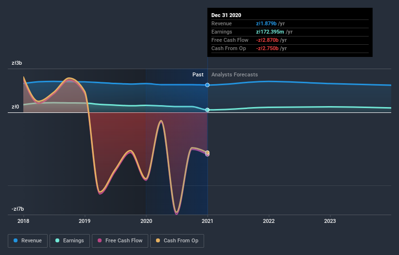The image size is (399, 255).
Task: Click the Free Cash Flow value -zł2.870b
Action: 267,40
